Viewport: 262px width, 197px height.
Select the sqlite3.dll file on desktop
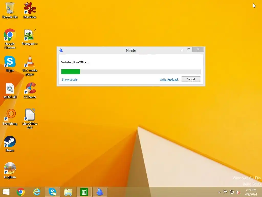10,91
